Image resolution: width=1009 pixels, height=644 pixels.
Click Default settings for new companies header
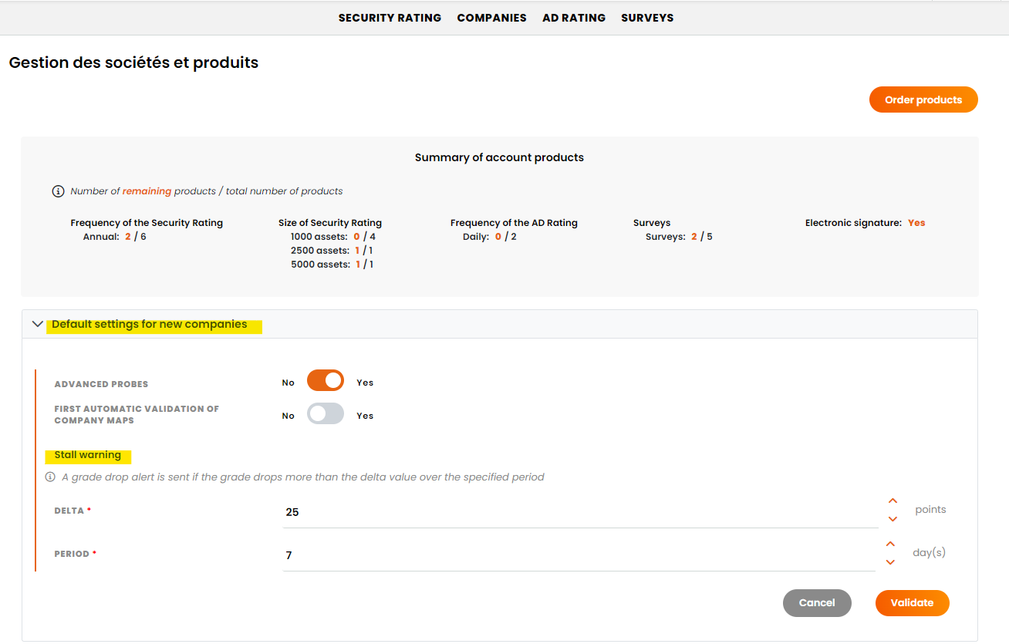click(150, 325)
